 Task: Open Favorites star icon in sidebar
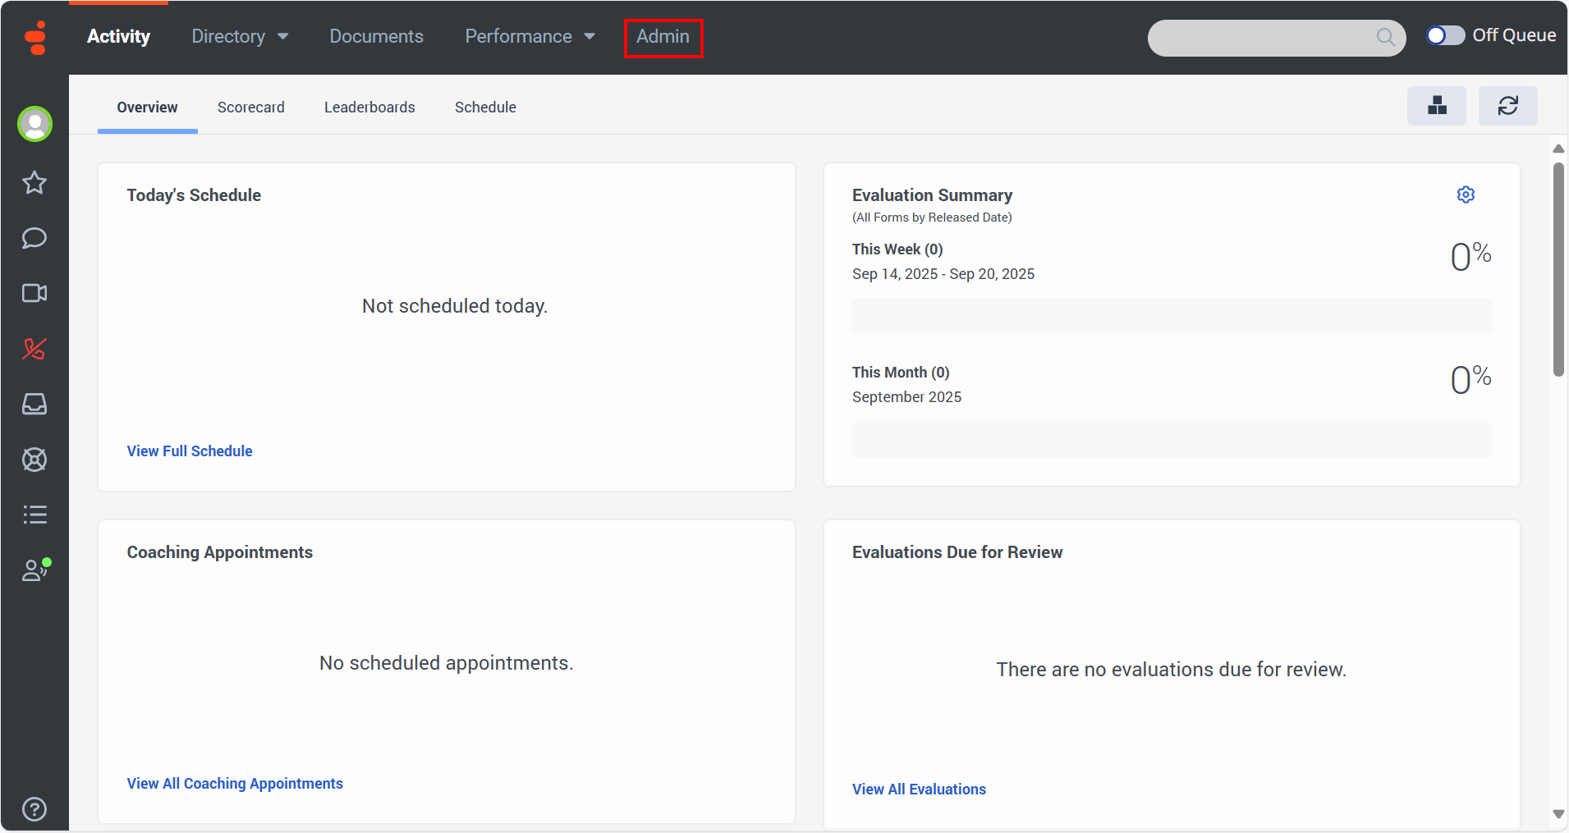click(34, 182)
